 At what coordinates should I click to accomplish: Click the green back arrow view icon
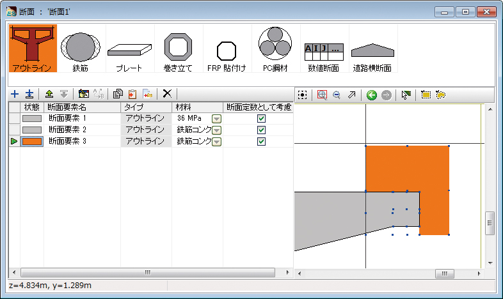[372, 95]
